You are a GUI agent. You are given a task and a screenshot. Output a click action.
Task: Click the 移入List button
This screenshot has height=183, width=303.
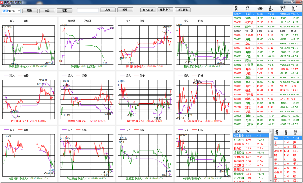pos(148,10)
